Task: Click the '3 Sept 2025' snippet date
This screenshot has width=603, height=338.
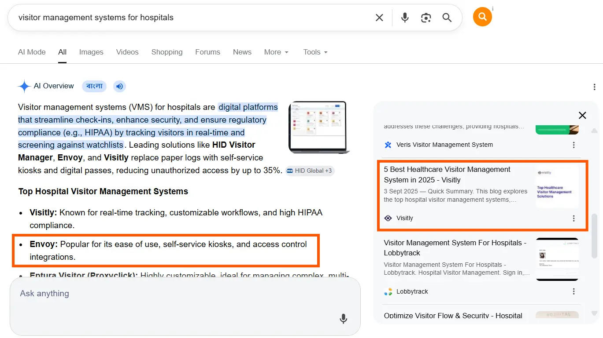Action: (x=402, y=191)
